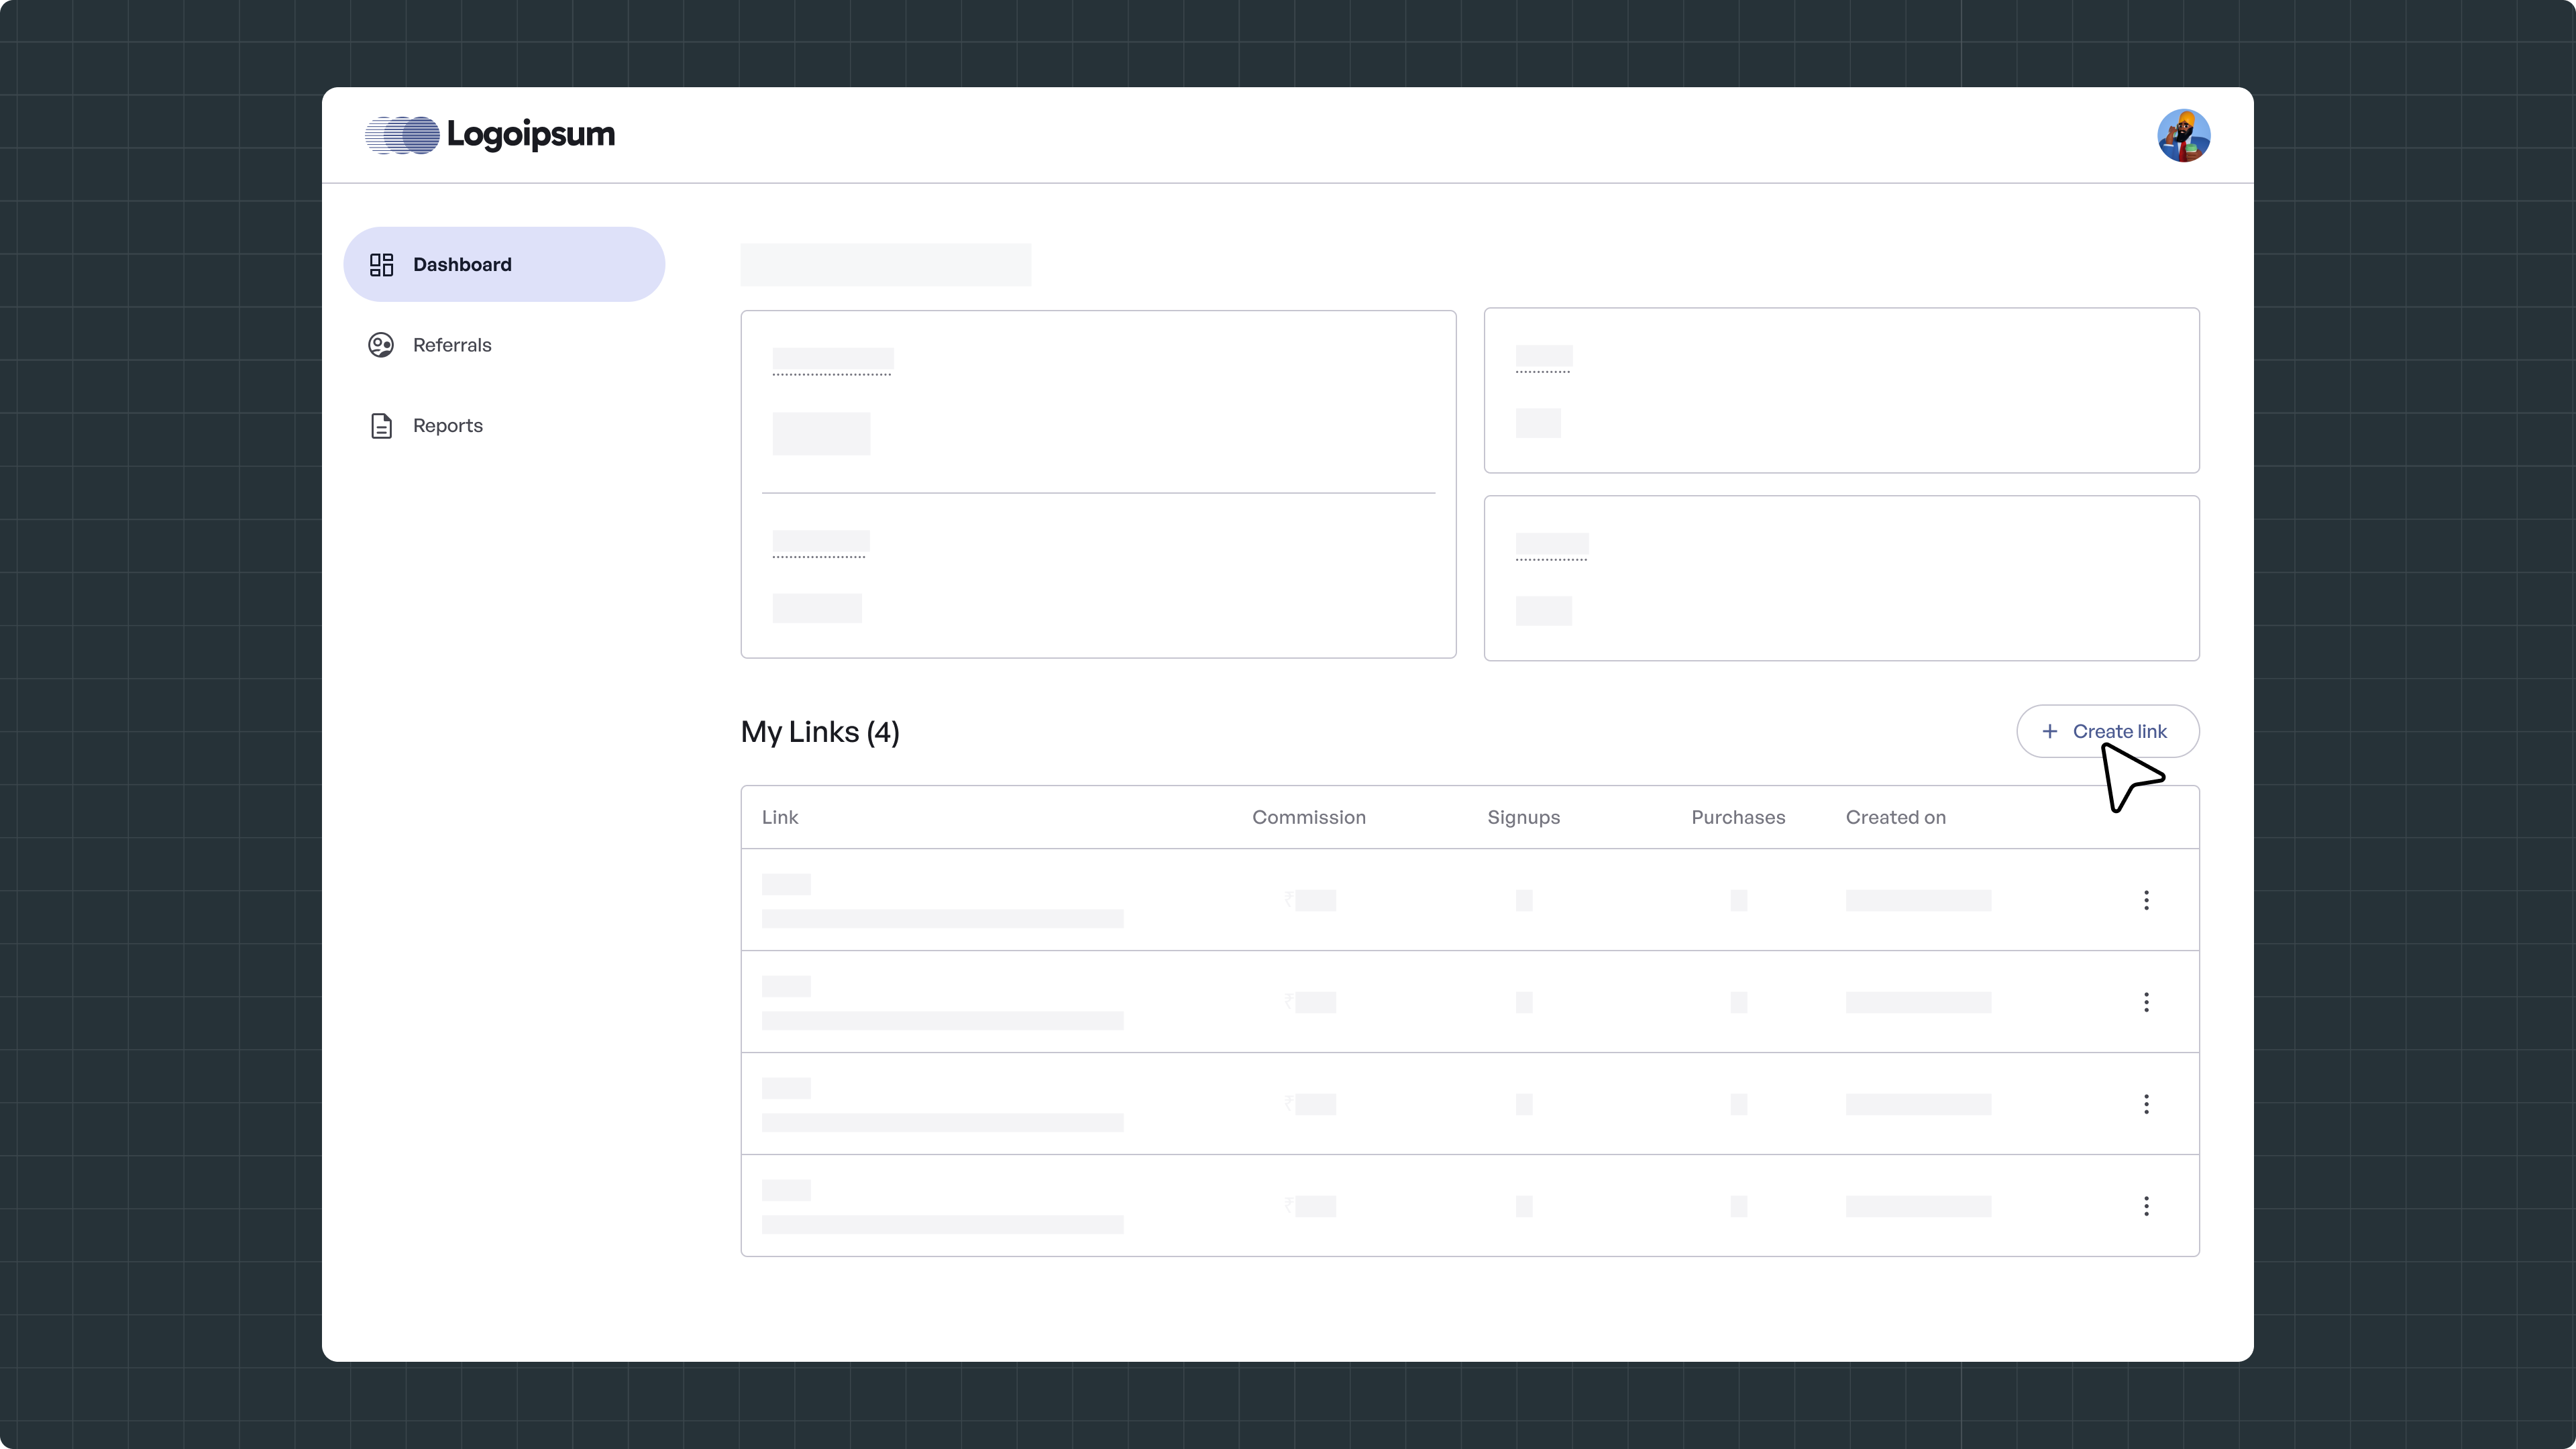Open the Reports section
The height and width of the screenshot is (1449, 2576).
447,426
